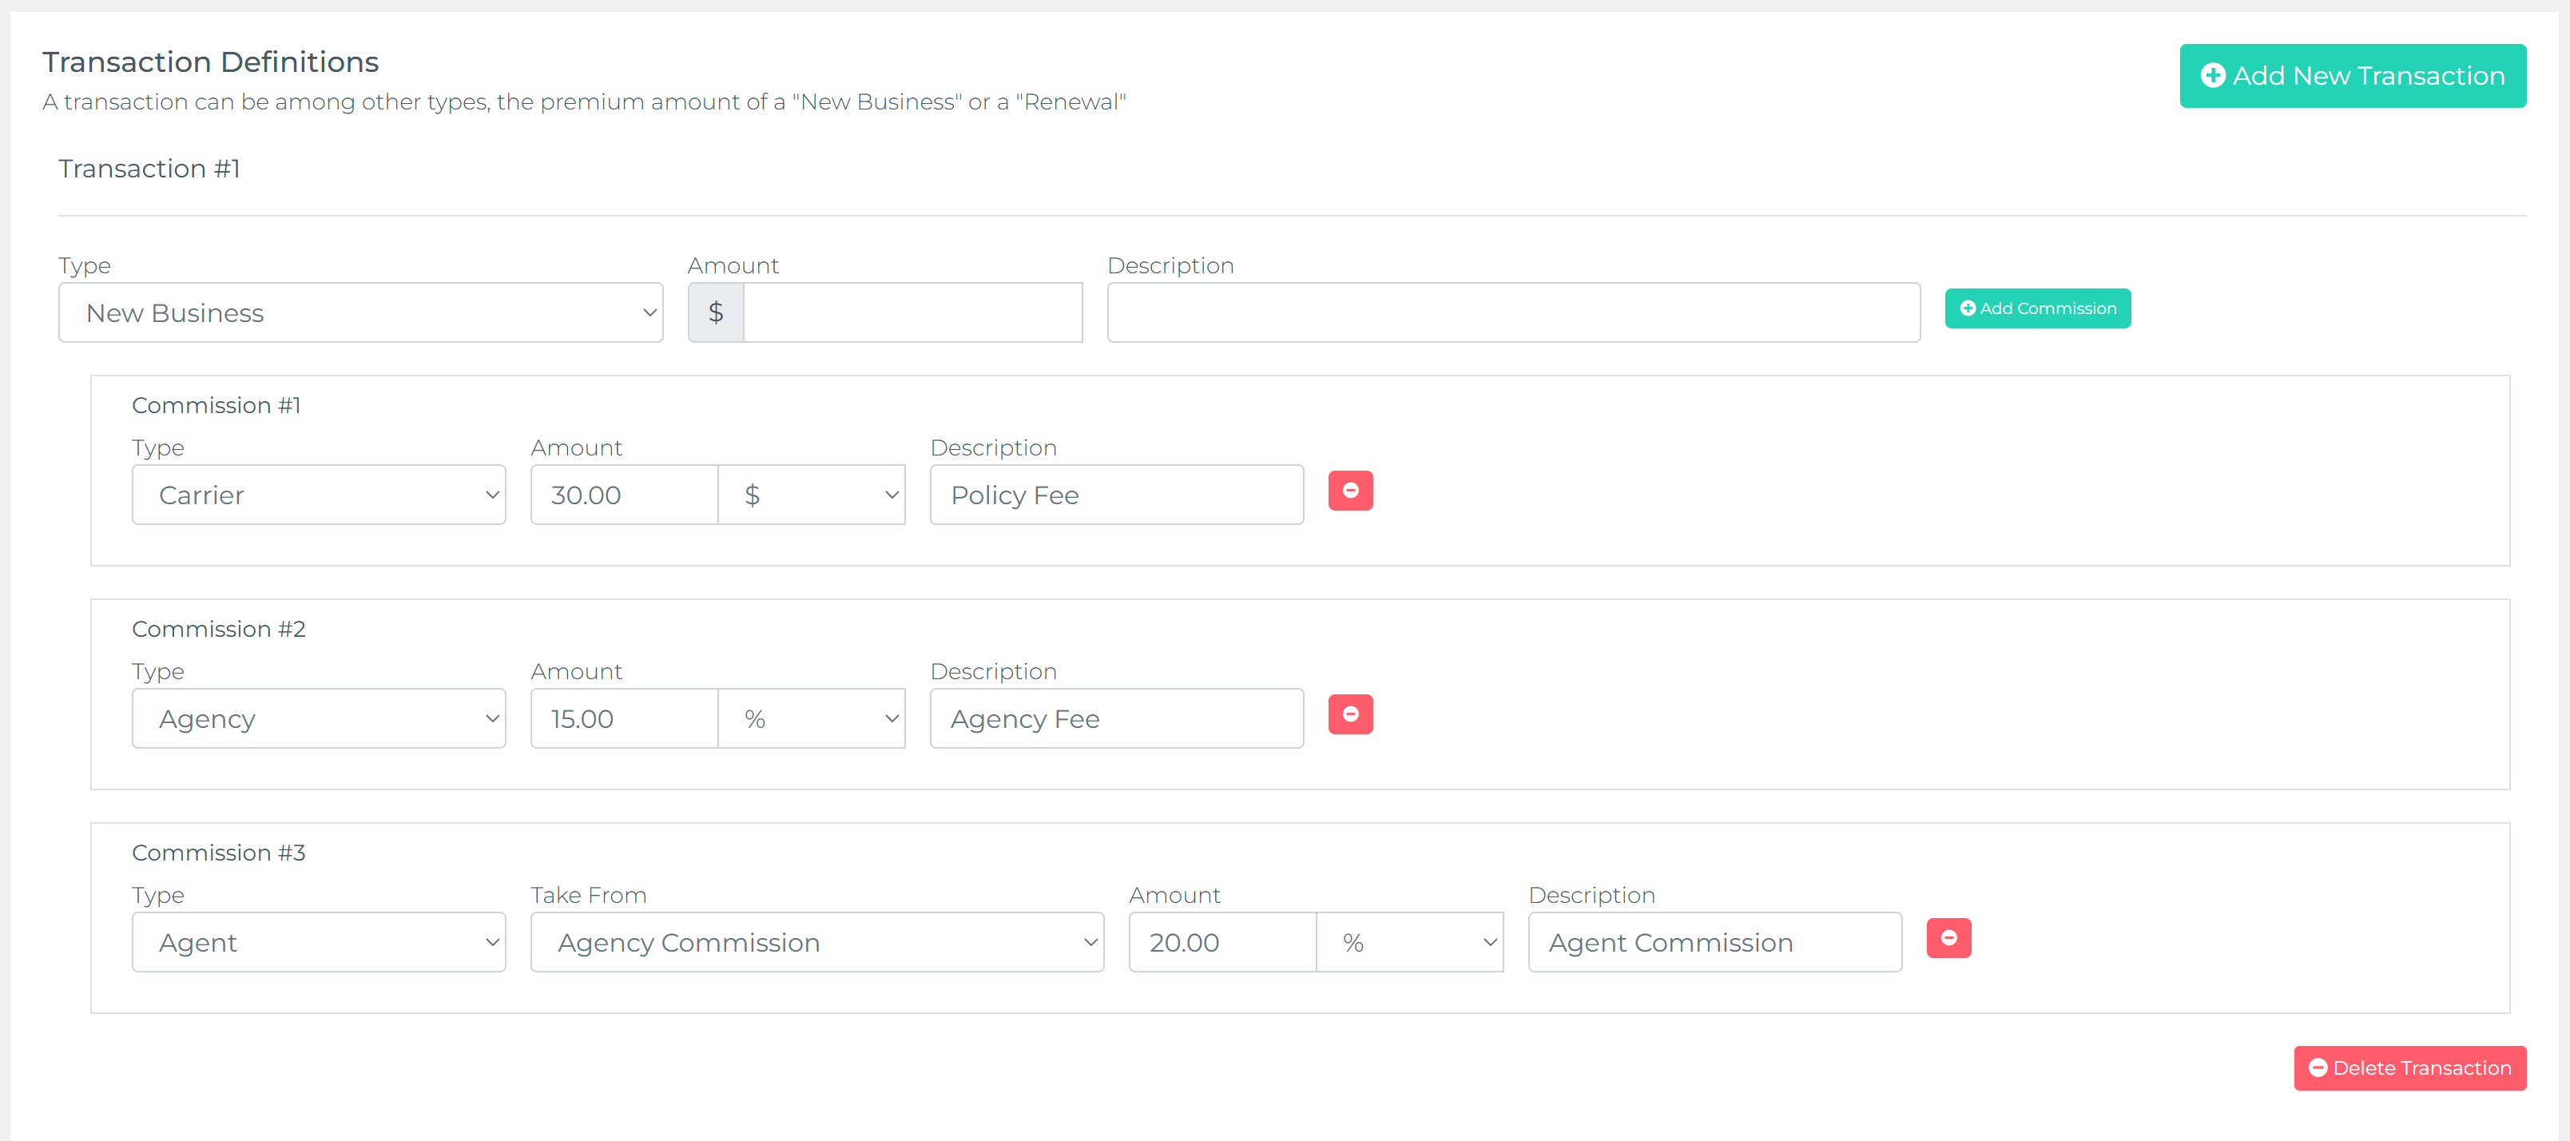Click Delete Transaction button
The width and height of the screenshot is (2570, 1141).
click(2409, 1067)
